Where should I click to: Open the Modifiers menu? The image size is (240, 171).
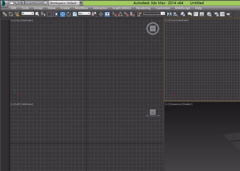(x=82, y=8)
